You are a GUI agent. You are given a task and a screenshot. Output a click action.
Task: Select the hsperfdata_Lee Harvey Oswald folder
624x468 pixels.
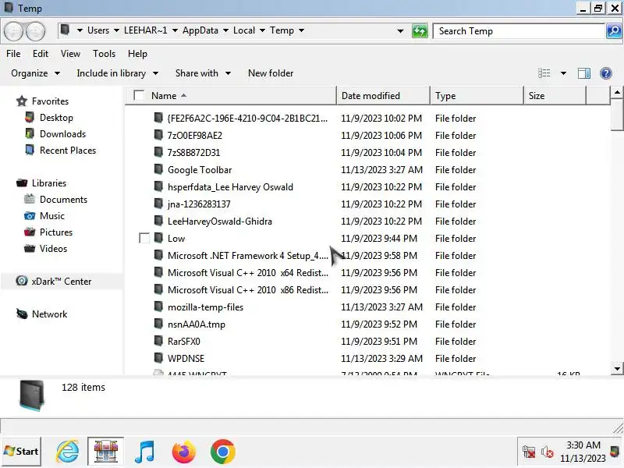[x=230, y=187]
